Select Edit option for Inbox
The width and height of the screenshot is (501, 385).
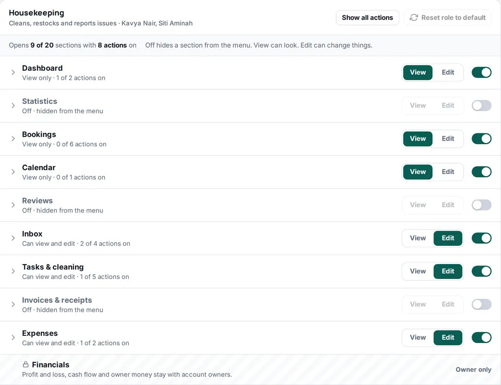448,238
